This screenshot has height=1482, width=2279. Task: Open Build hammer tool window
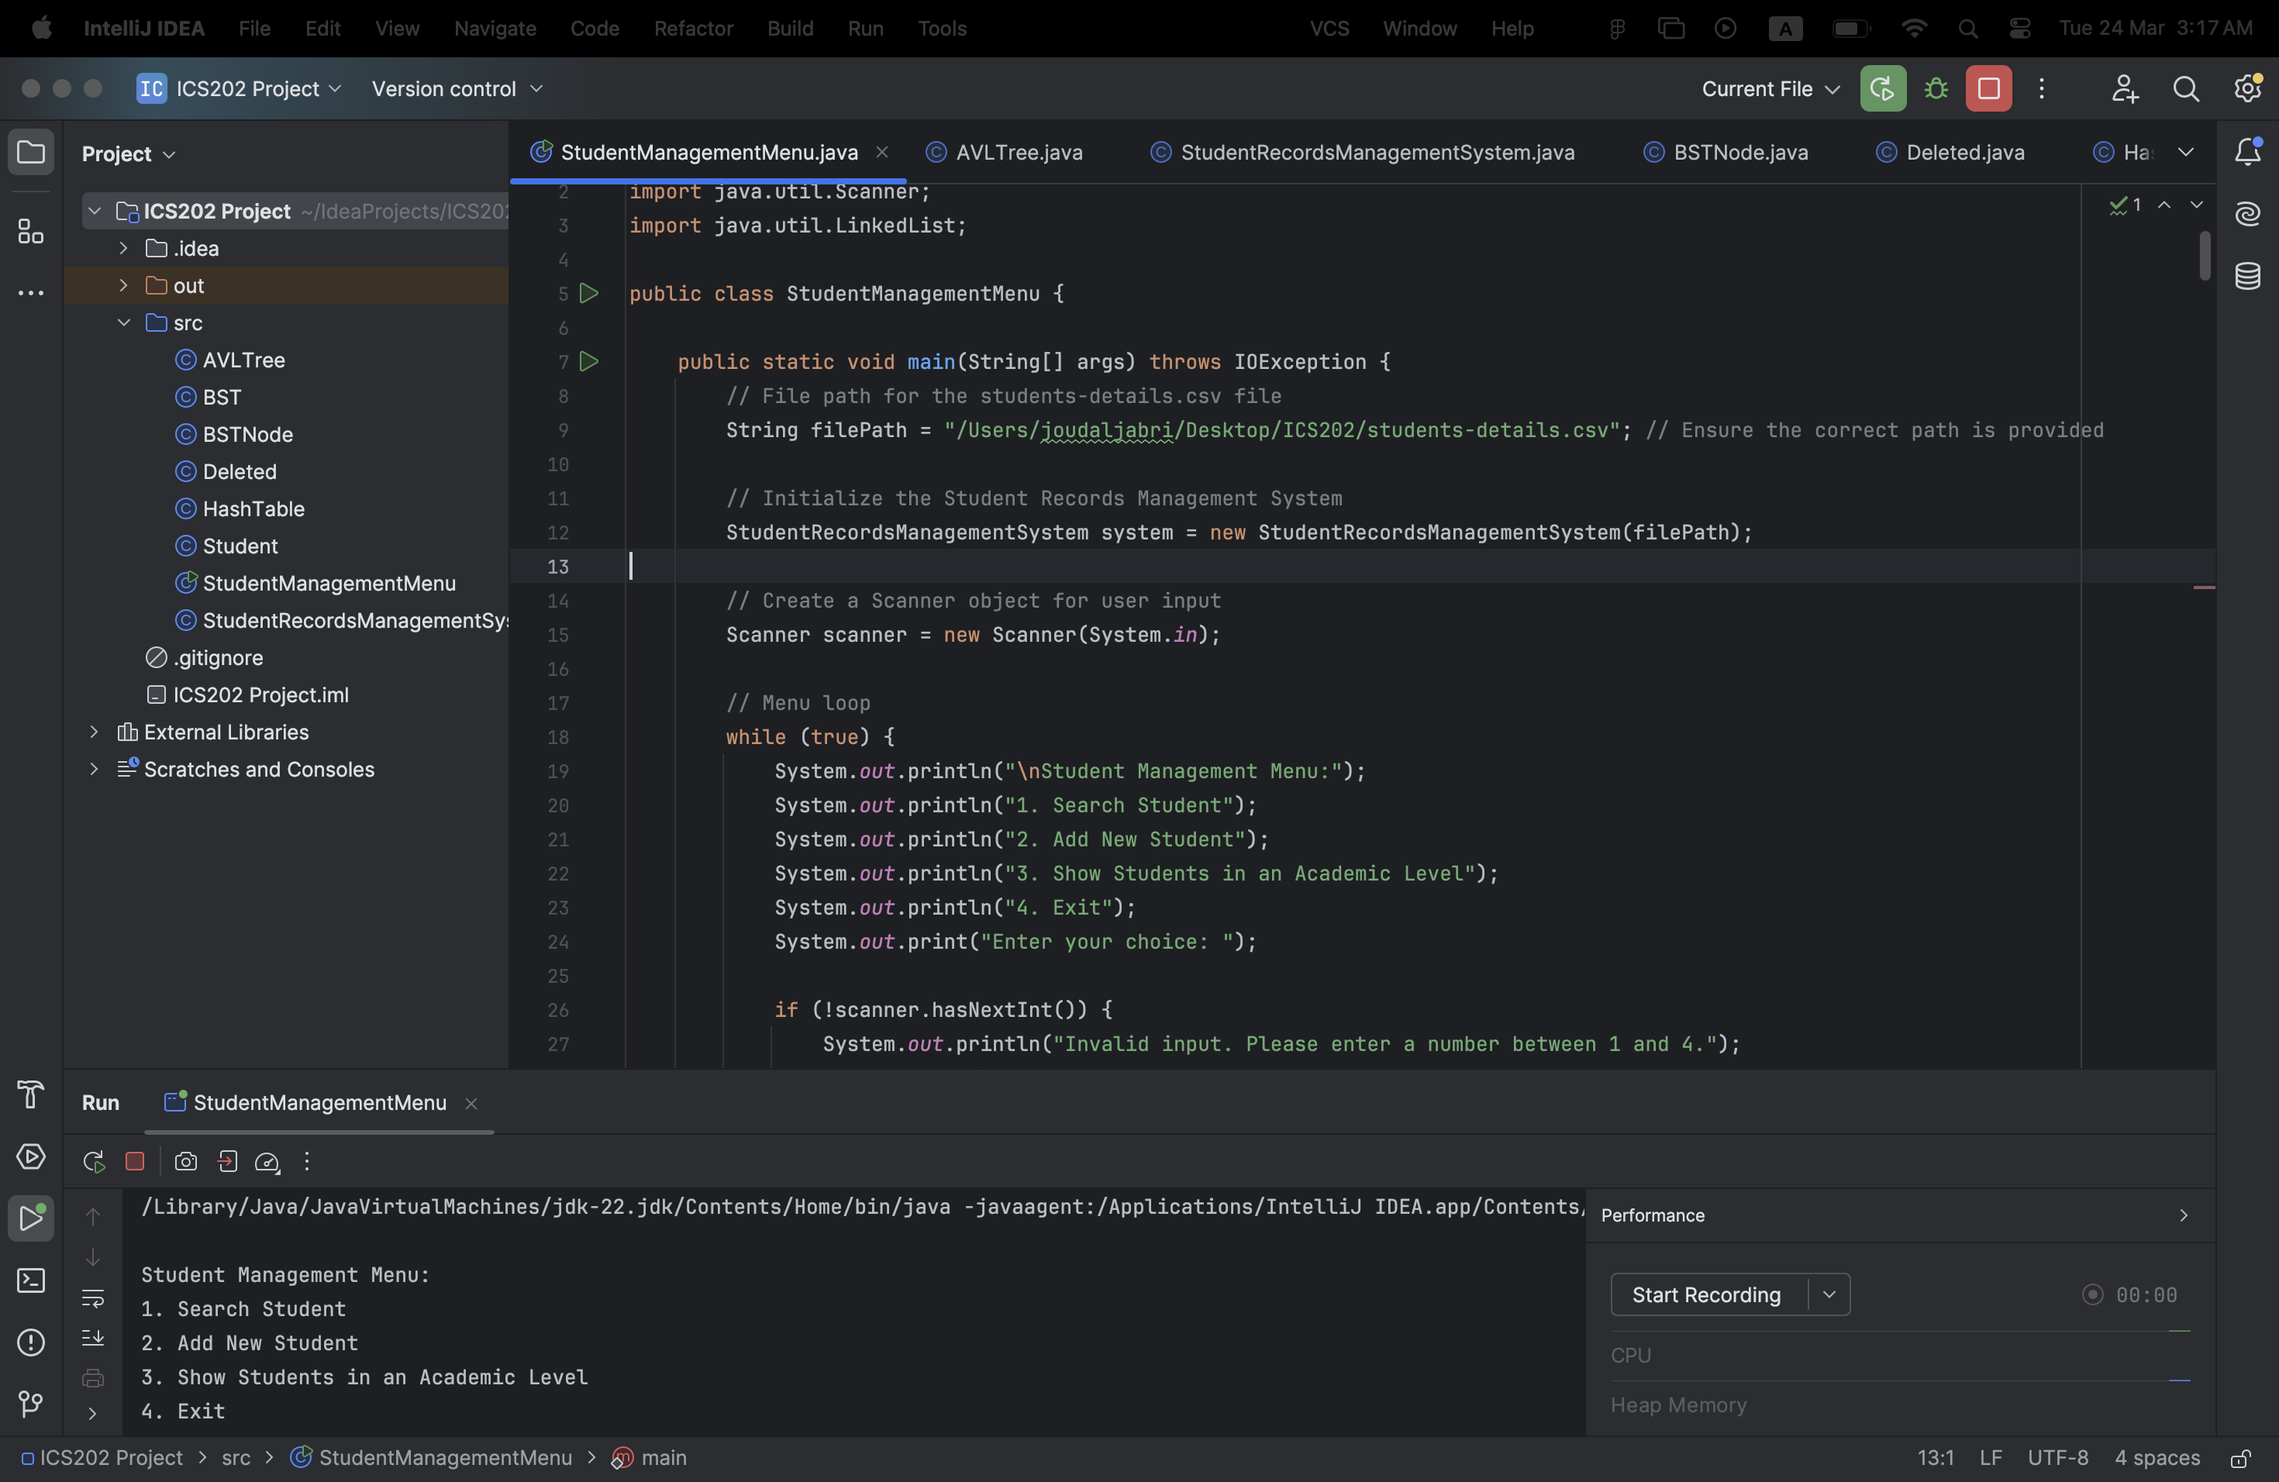click(x=31, y=1094)
